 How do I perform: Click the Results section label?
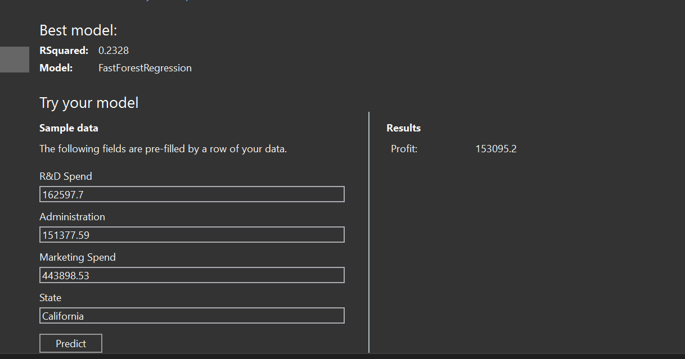403,128
